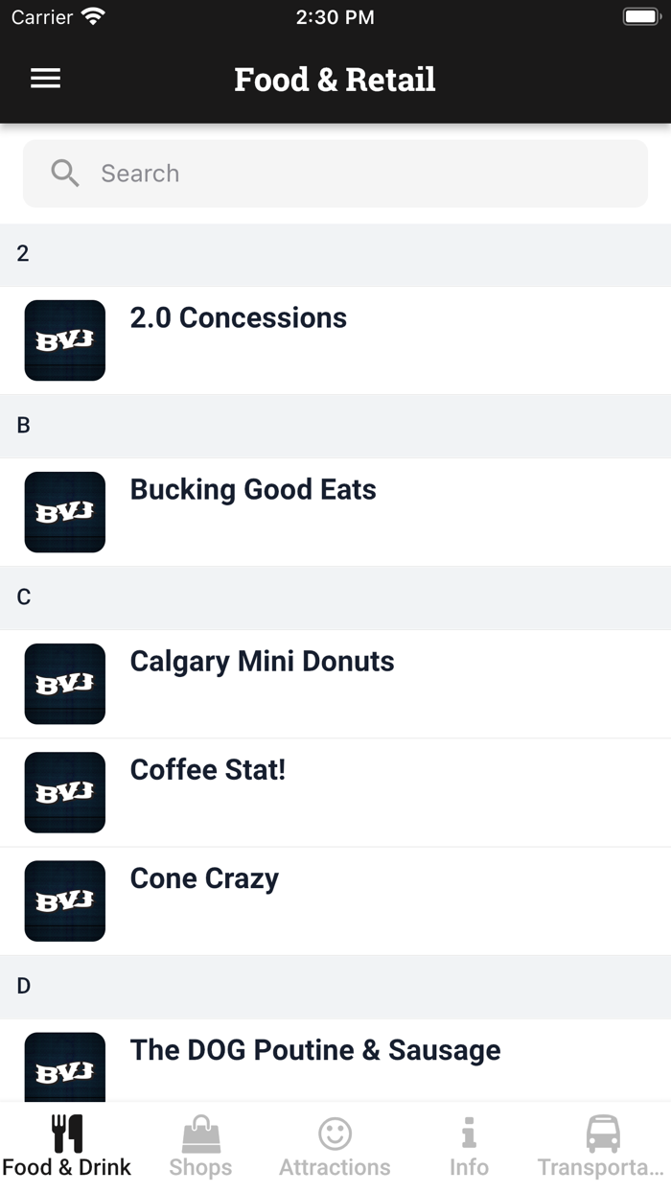Select the Food & Drink tab icon

pos(66,1131)
